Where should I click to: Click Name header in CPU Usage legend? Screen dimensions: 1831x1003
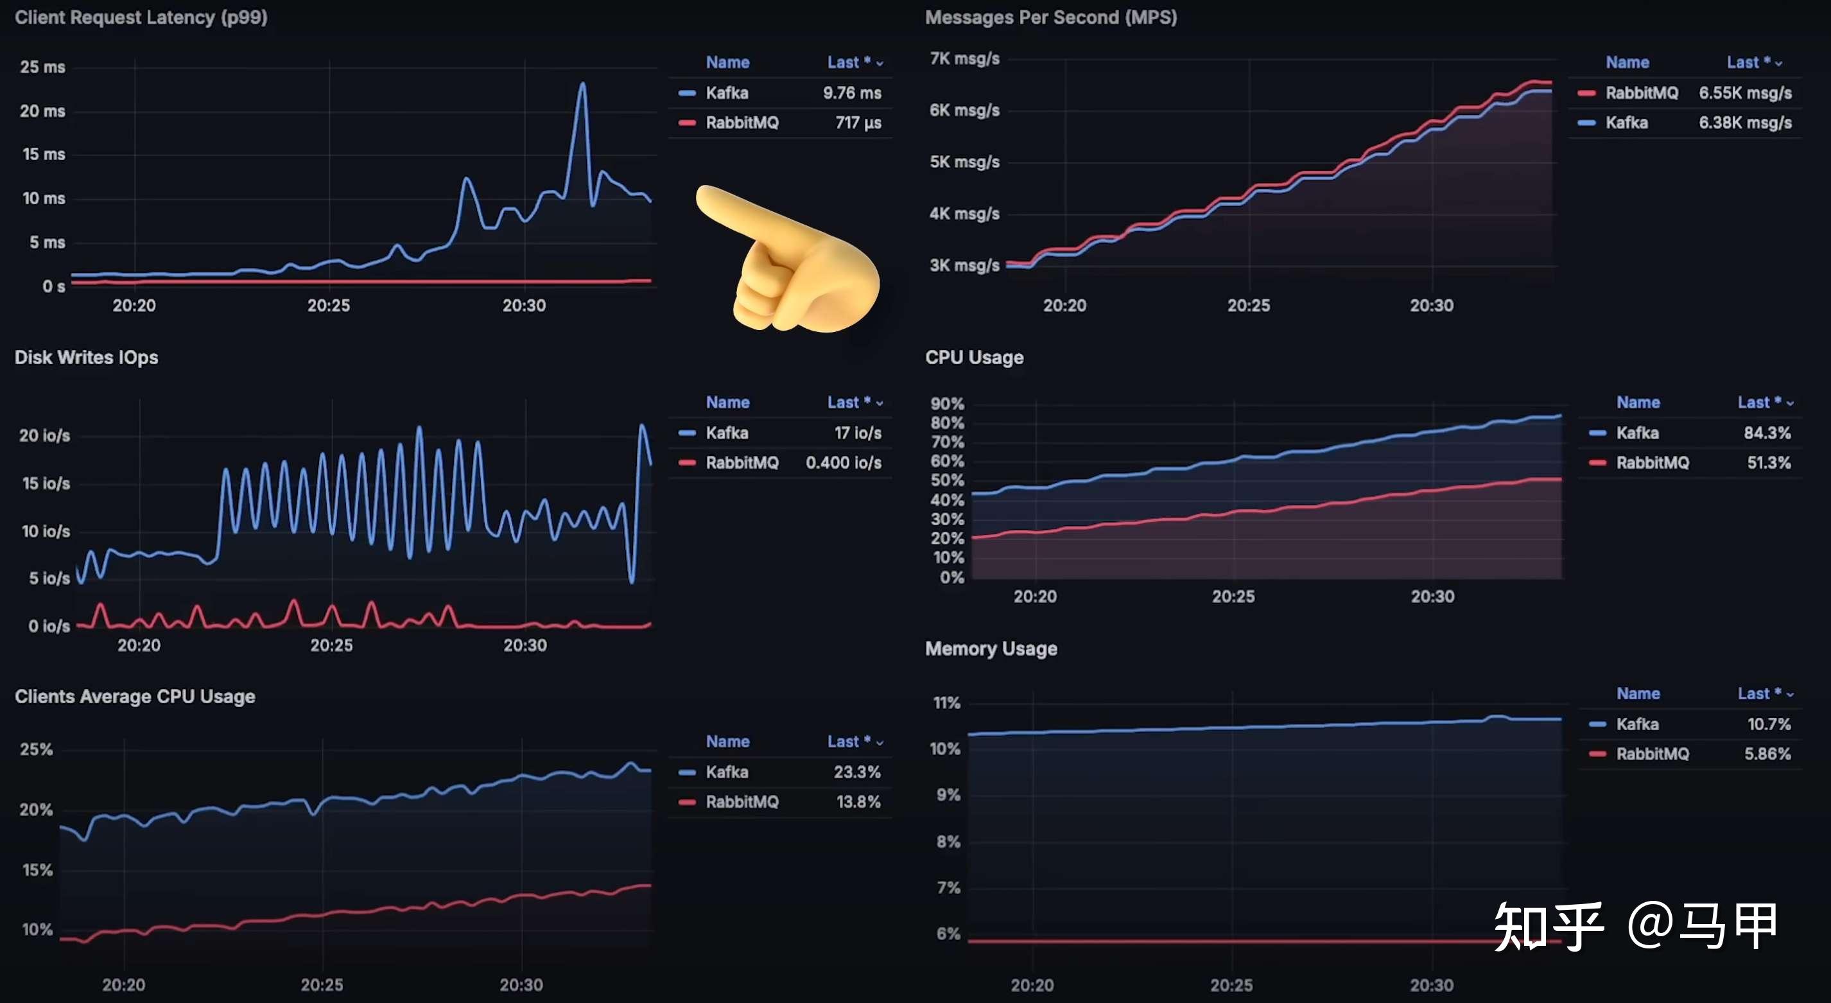pyautogui.click(x=1638, y=403)
